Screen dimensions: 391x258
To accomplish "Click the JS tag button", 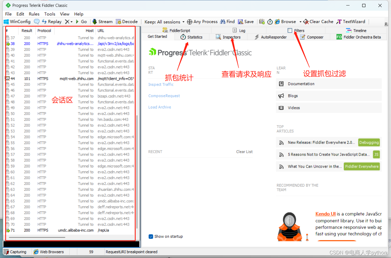I will click(x=376, y=155).
